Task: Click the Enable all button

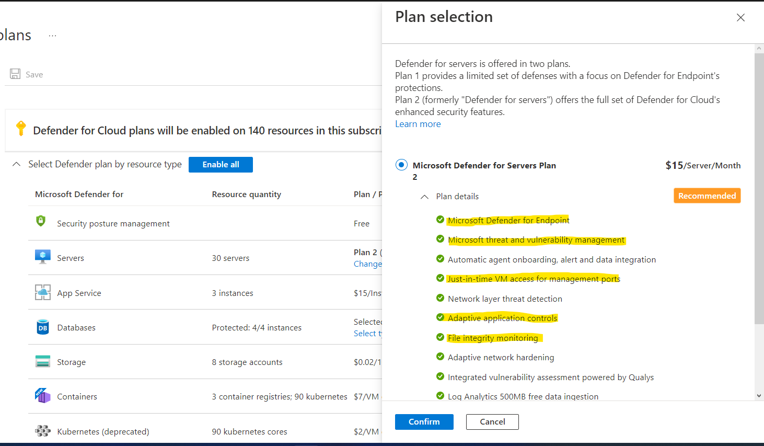Action: (x=221, y=165)
